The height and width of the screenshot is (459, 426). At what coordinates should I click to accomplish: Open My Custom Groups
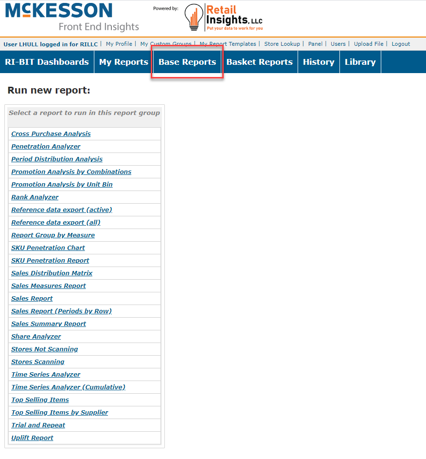point(166,44)
